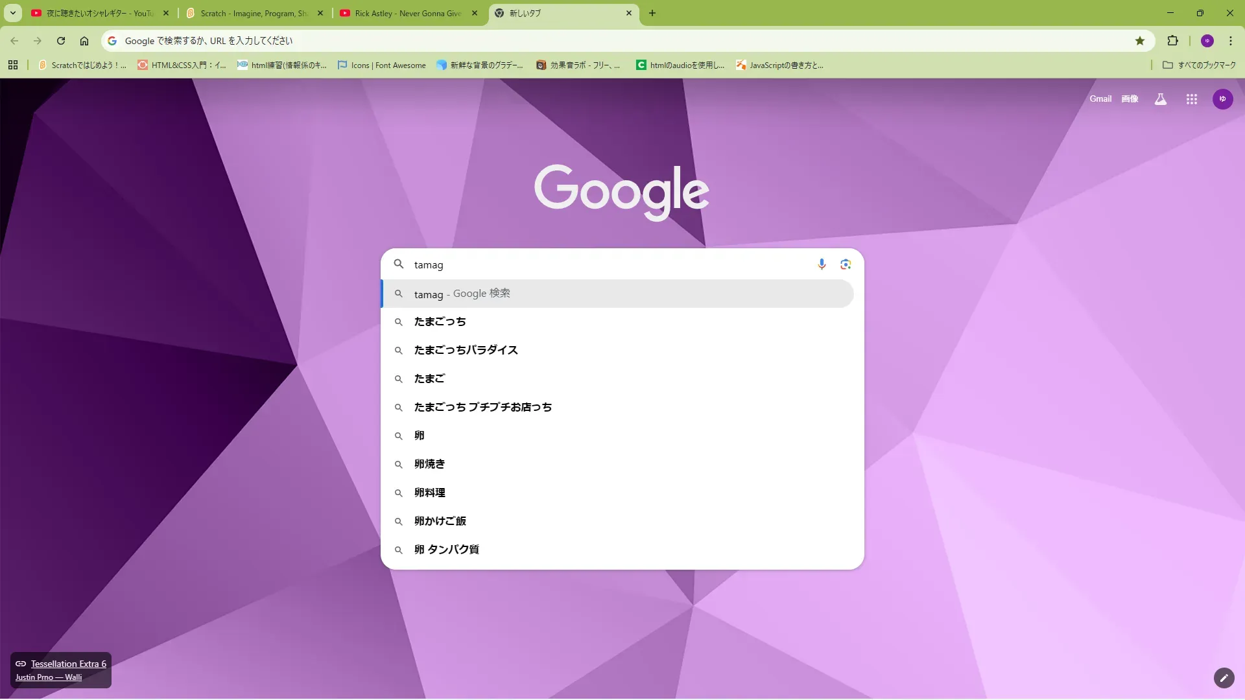Screen dimensions: 1245x700
Task: Go to the home page icon
Action: tap(84, 41)
